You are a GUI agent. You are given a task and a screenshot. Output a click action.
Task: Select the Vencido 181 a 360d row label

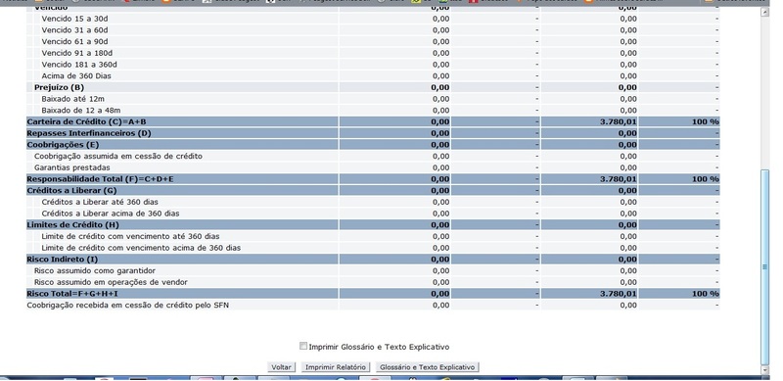[x=79, y=65]
